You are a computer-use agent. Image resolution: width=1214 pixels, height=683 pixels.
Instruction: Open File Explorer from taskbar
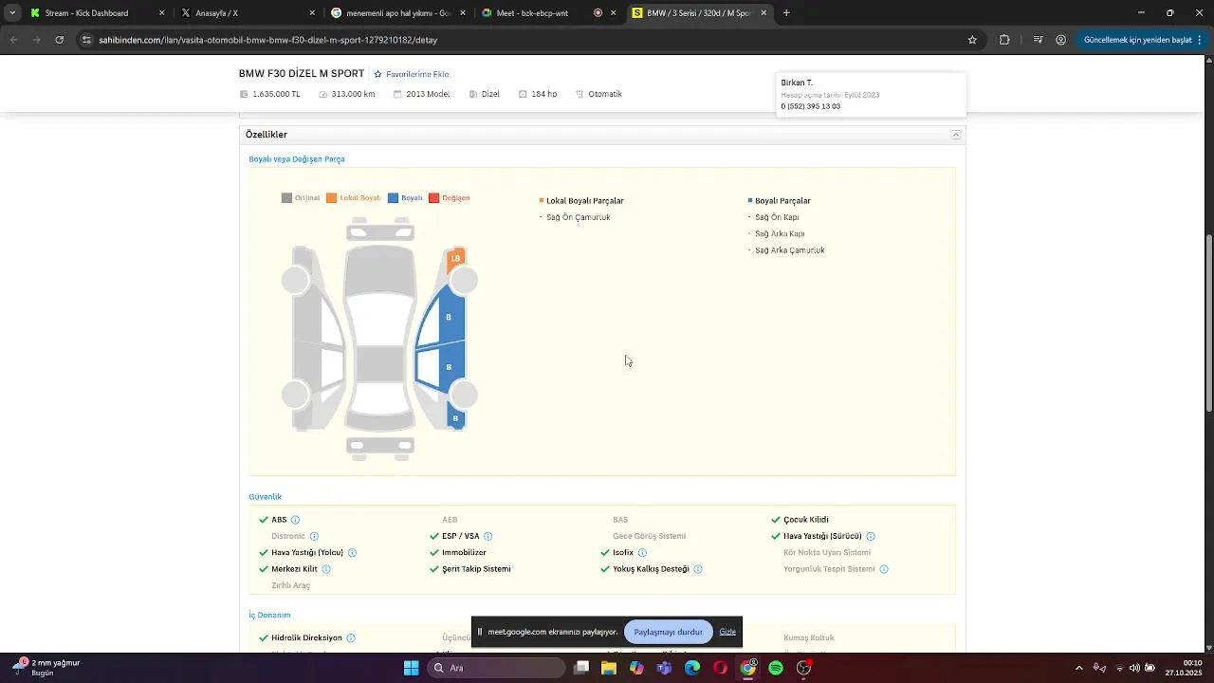click(609, 668)
